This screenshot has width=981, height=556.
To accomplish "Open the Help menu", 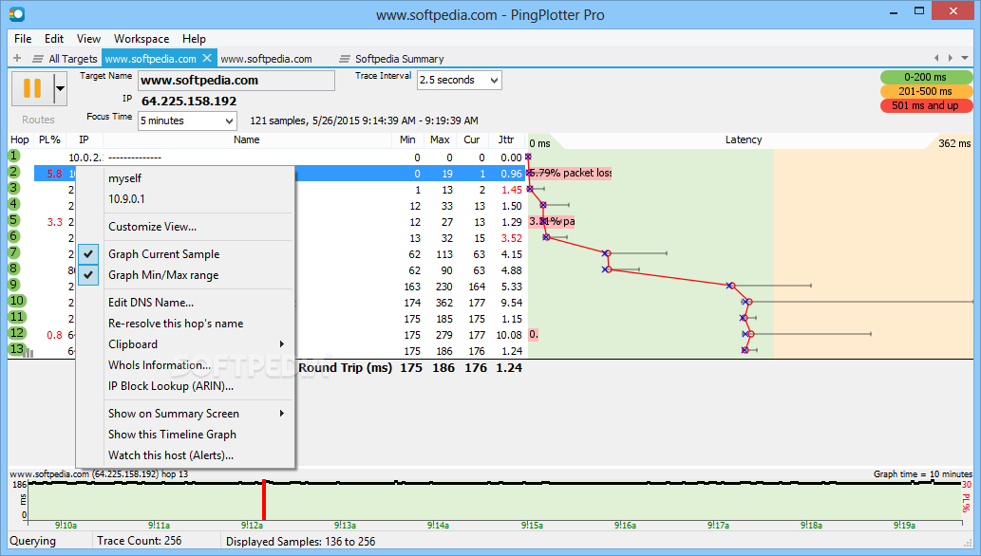I will (194, 39).
